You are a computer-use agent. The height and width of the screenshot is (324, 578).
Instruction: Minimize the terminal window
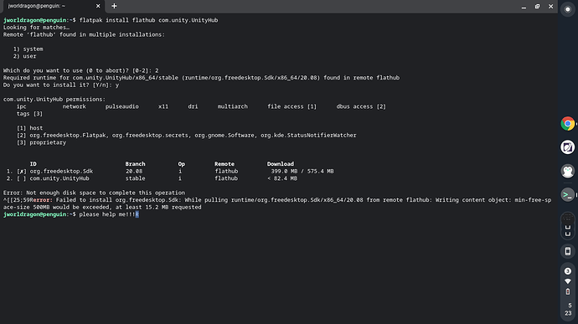[524, 6]
